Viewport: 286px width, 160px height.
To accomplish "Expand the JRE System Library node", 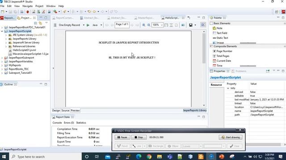I will (x=6, y=35).
